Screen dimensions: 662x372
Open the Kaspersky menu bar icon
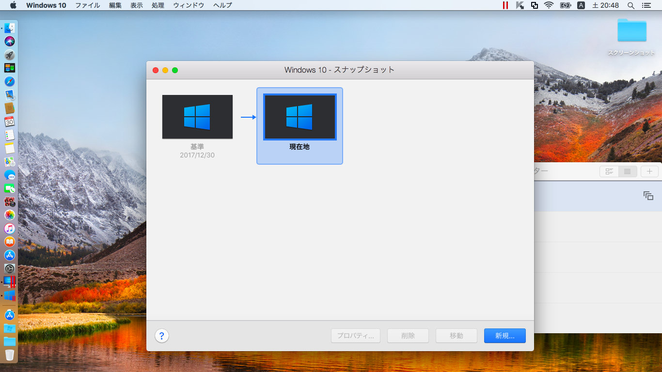(520, 5)
